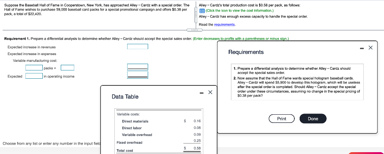Select Fixed overhead row in Data Table
Screen dimensions: 384x154
[x=158, y=142]
